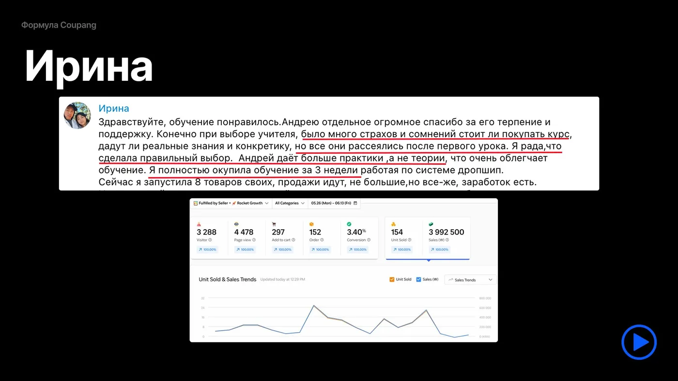Click the 0 (KRW) right axis label
Image resolution: width=678 pixels, height=381 pixels.
point(486,337)
